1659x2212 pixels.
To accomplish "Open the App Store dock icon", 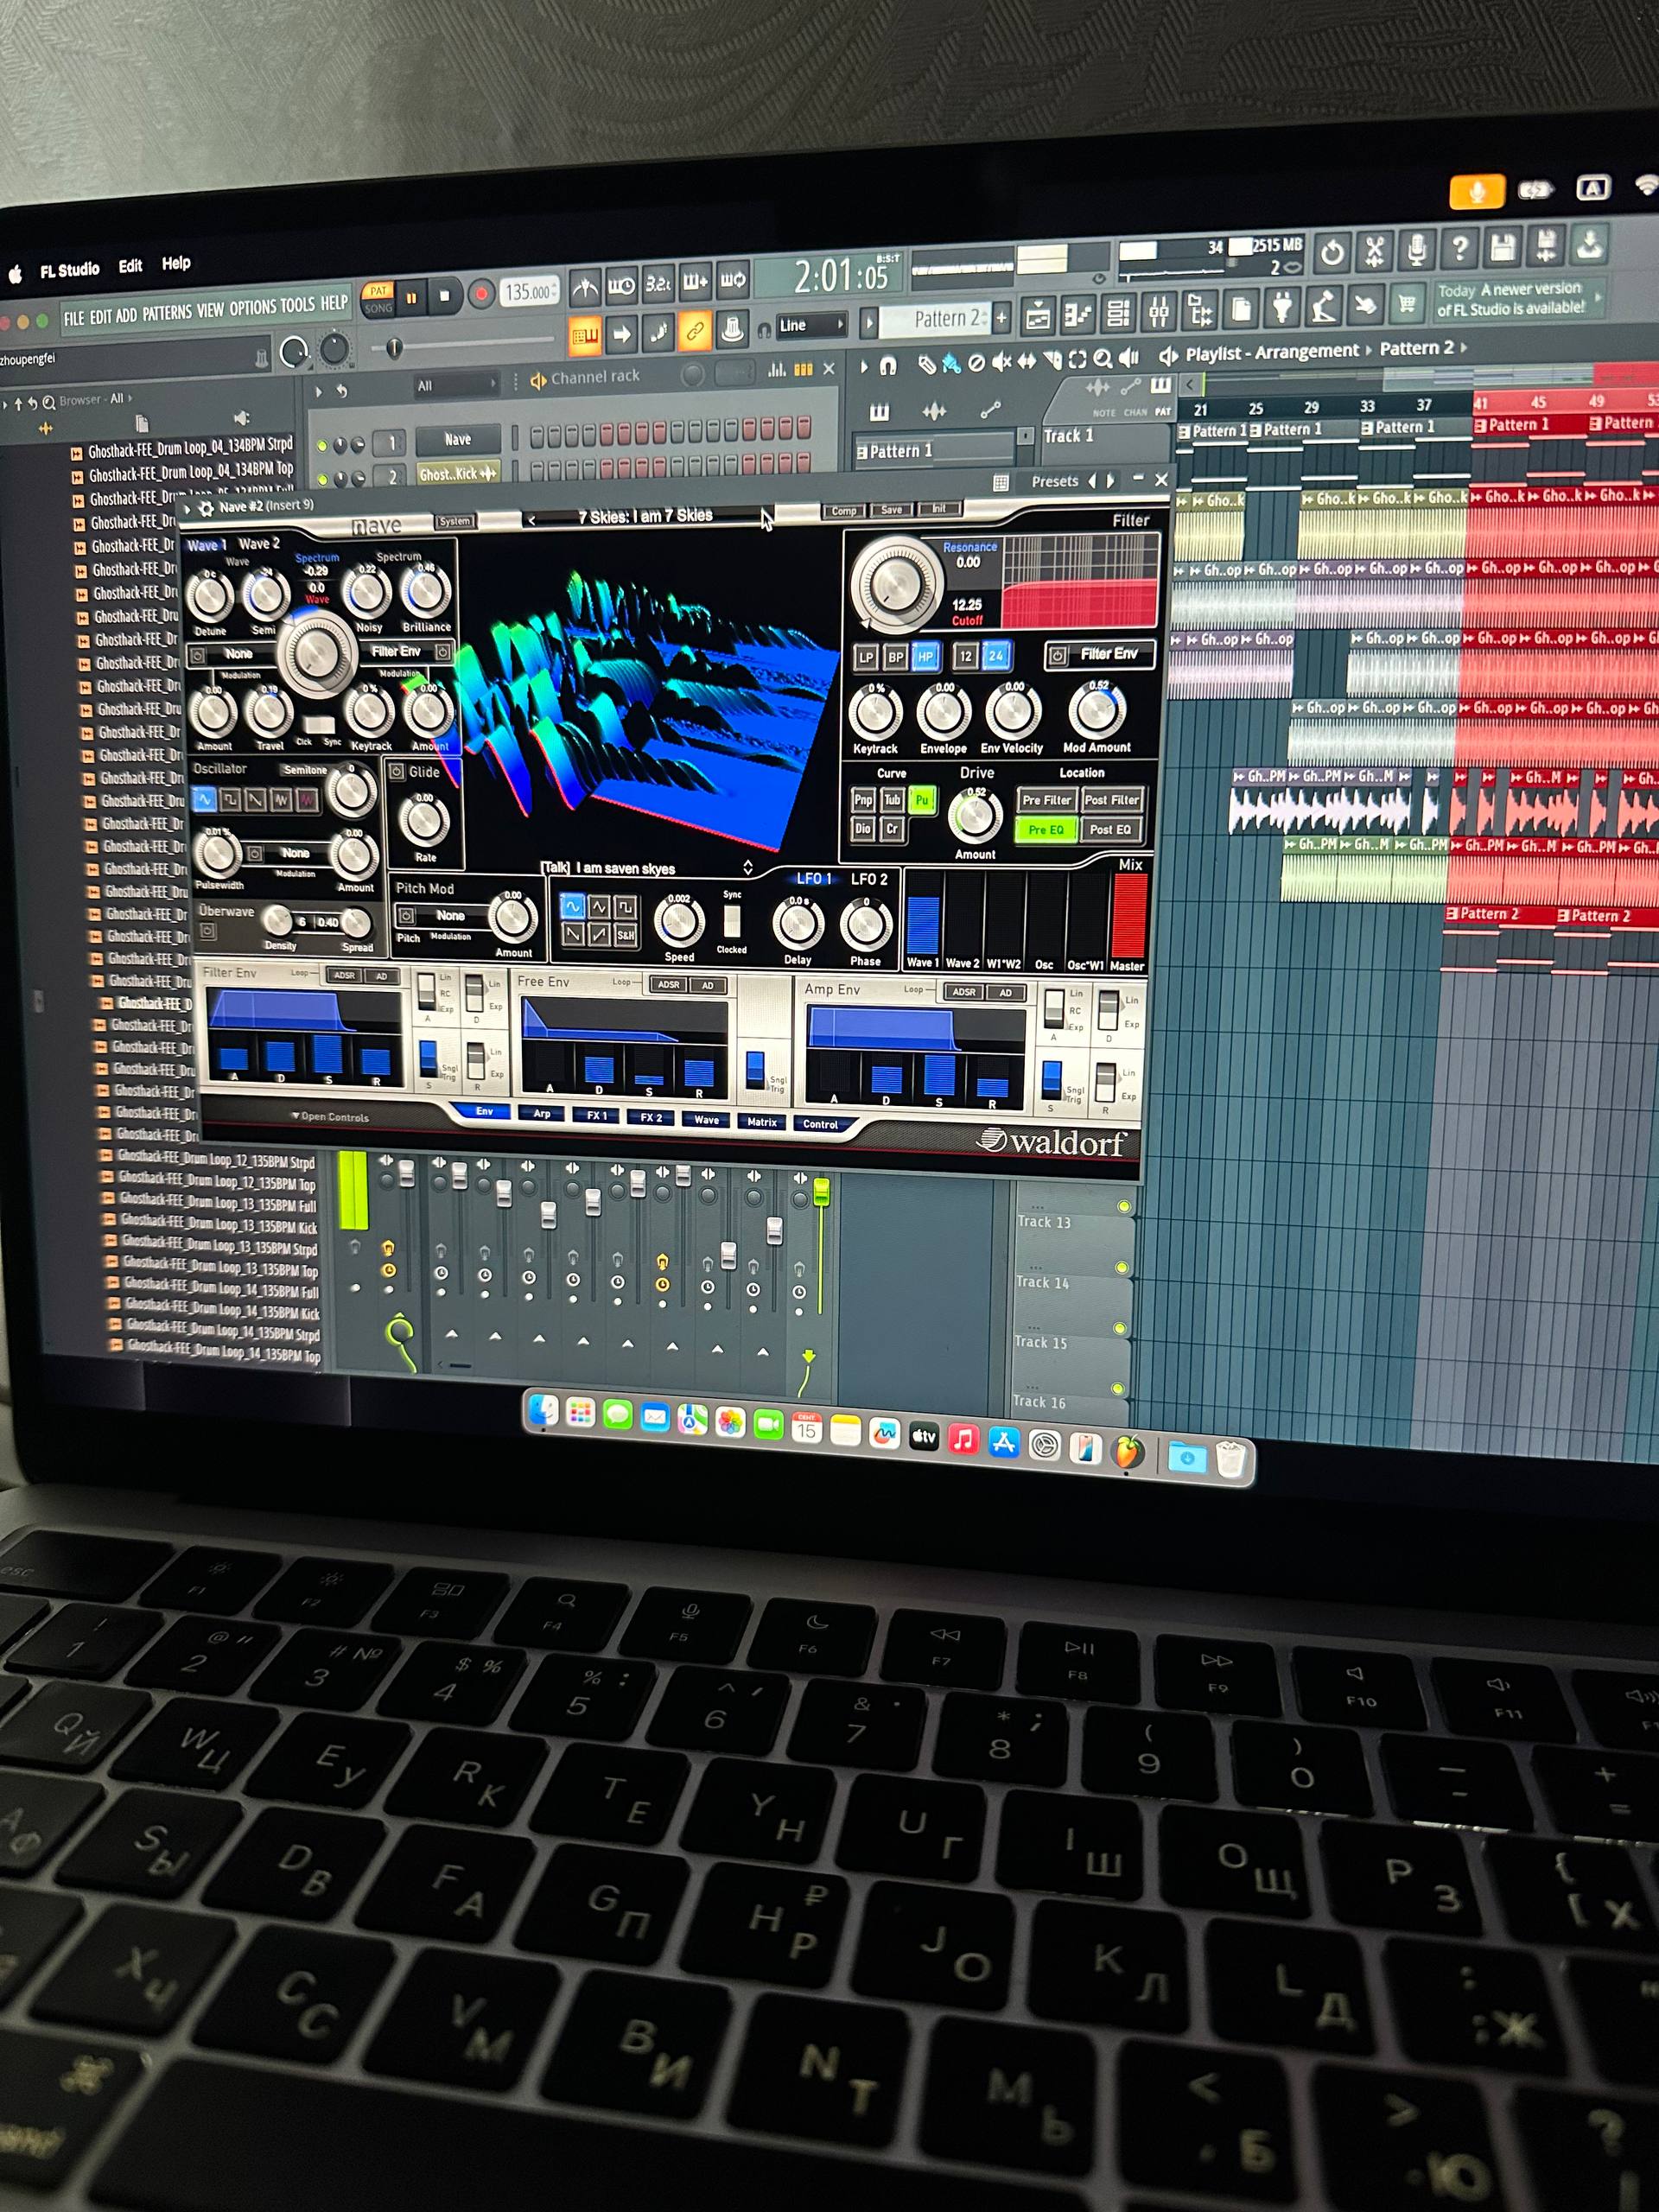I will pyautogui.click(x=1003, y=1442).
